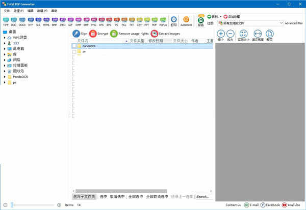The width and height of the screenshot is (306, 210).
Task: Click the Advanced filter link
Action: coord(294,23)
